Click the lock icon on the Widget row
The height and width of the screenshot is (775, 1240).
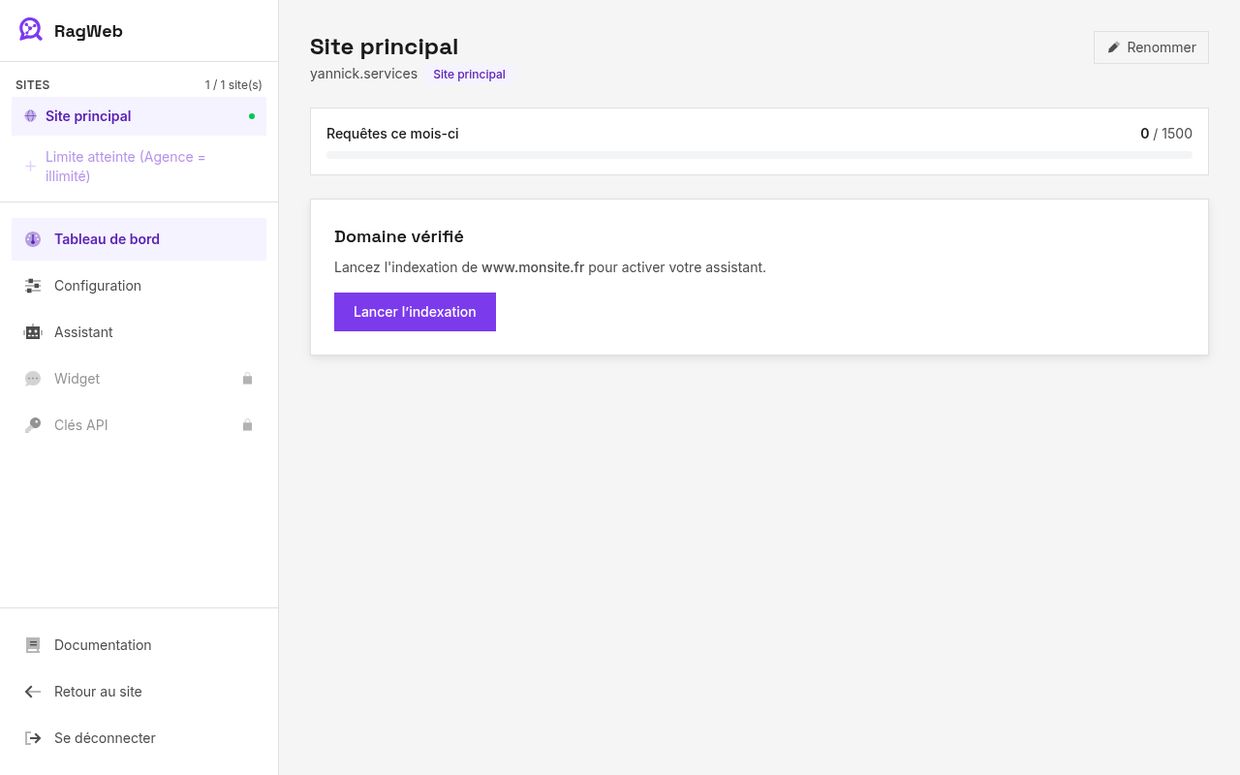click(x=247, y=379)
